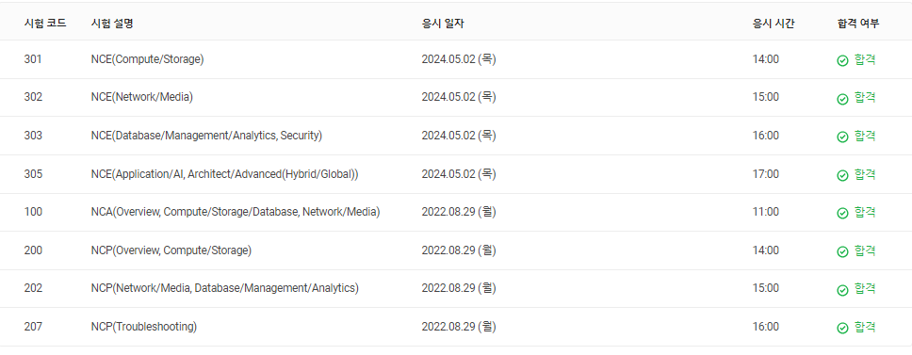Click the date 2024.05.02 in row 301
The image size is (912, 355).
click(x=459, y=59)
